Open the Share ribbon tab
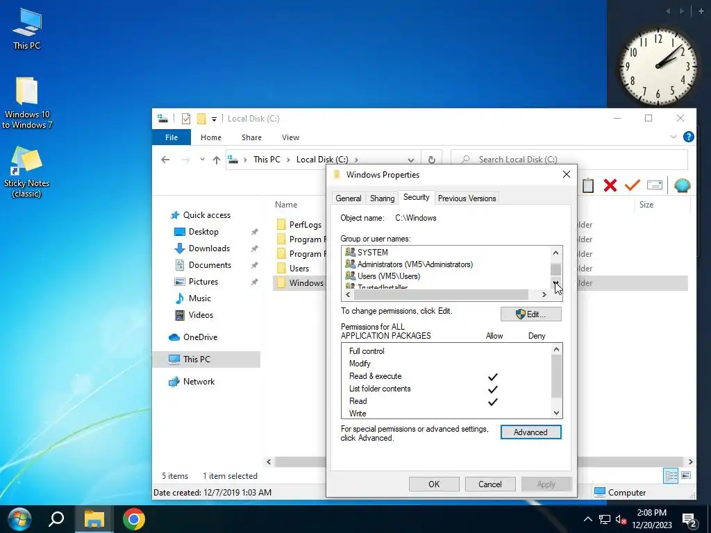 tap(251, 137)
